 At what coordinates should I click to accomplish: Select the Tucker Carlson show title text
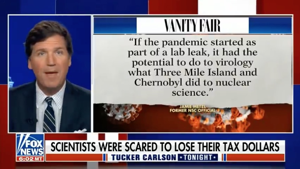coord(143,157)
